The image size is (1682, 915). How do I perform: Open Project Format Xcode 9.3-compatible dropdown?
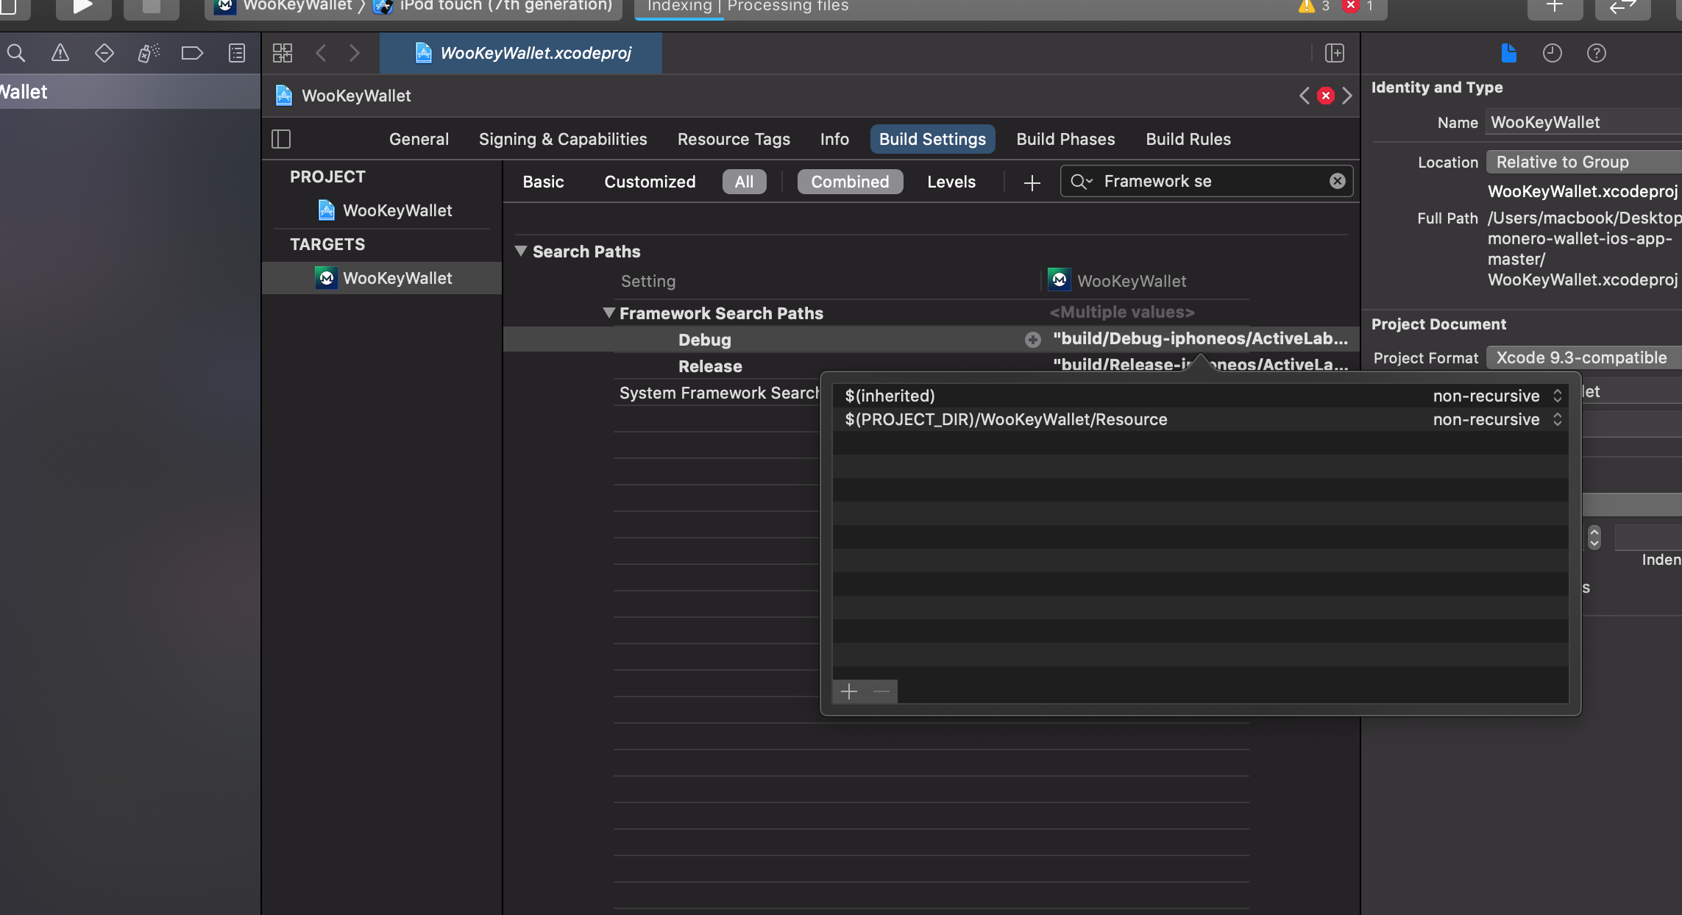1583,357
